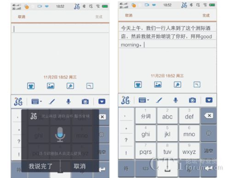Insert picture using image icon on left phone
Image resolution: width=230 pixels, height=178 pixels.
(51, 86)
